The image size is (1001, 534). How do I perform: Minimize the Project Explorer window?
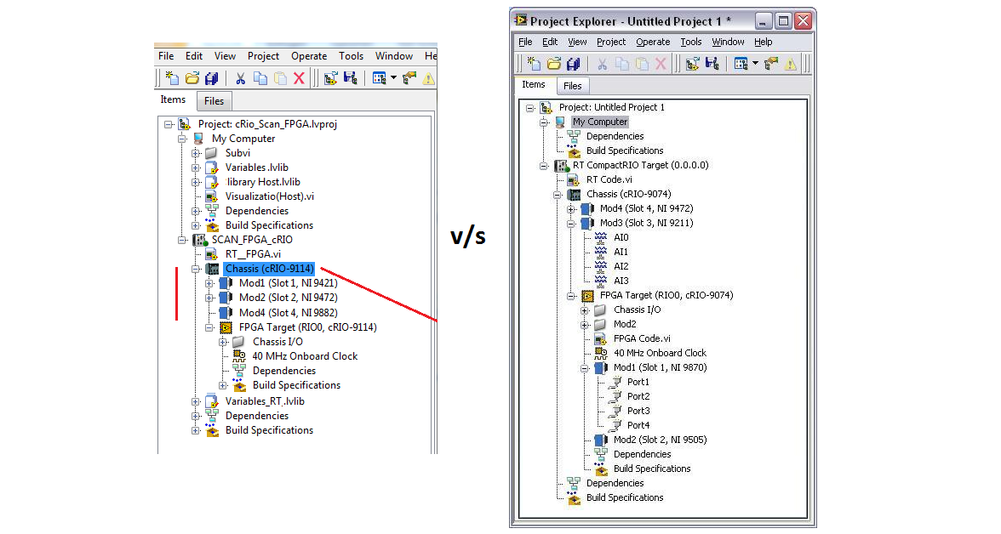click(x=764, y=21)
